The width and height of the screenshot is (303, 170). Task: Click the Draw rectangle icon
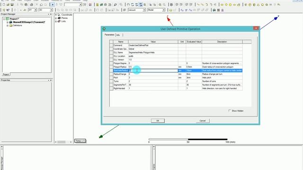pos(222,4)
